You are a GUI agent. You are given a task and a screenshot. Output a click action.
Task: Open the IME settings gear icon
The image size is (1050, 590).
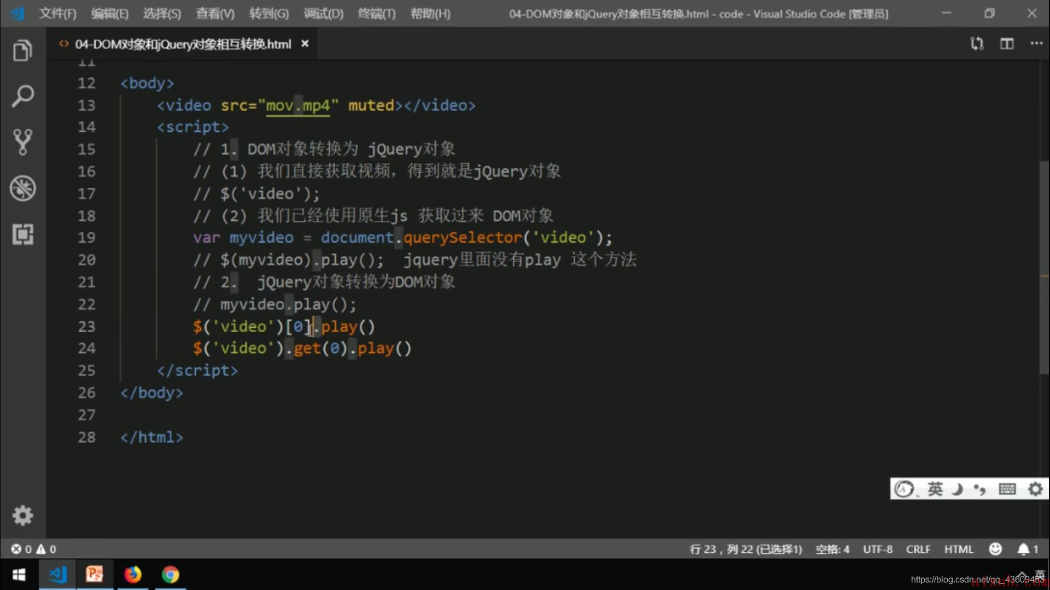pyautogui.click(x=1036, y=488)
